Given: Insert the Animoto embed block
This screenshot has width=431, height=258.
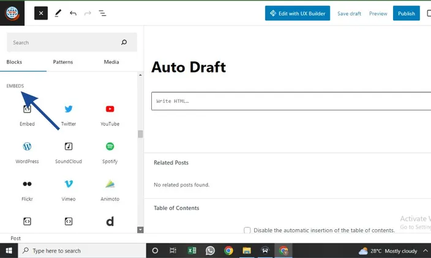Looking at the screenshot, I should (110, 190).
